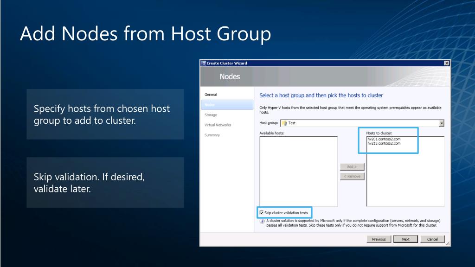Open the Virtual Networks wizard step
The height and width of the screenshot is (267, 475).
click(218, 125)
